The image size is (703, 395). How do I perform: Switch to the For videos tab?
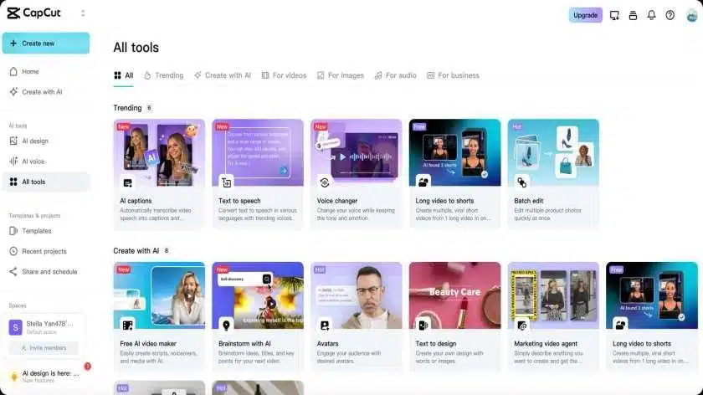[x=285, y=75]
